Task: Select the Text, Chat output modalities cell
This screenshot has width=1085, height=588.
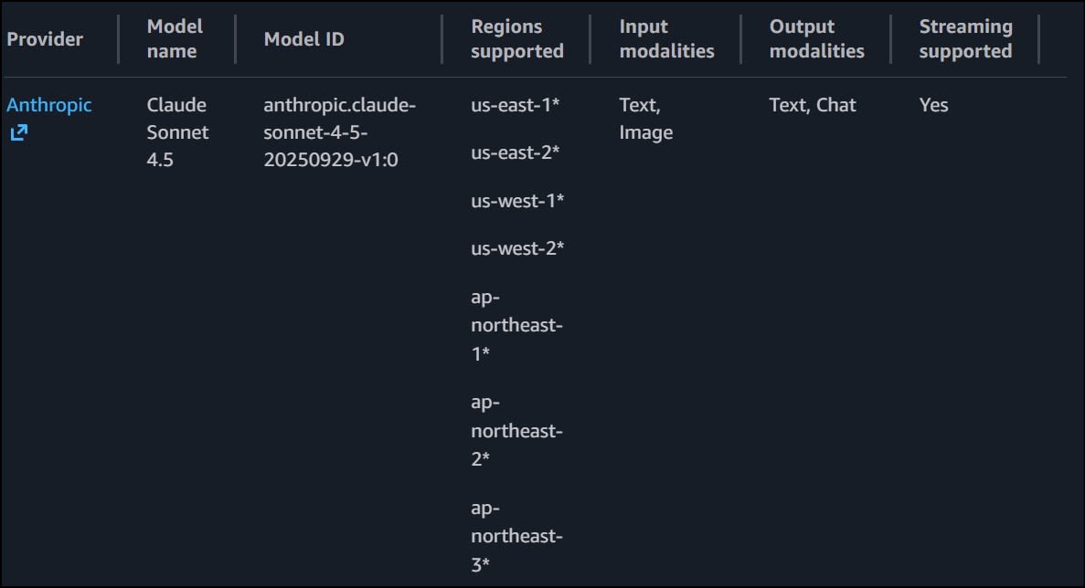Action: (813, 105)
